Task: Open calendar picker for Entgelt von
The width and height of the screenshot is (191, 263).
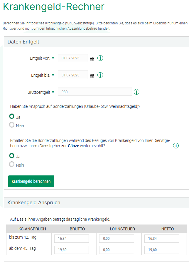Action: [x=92, y=59]
